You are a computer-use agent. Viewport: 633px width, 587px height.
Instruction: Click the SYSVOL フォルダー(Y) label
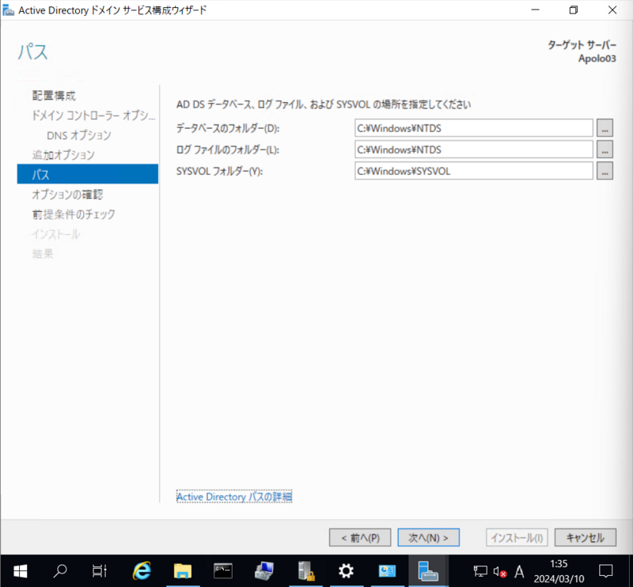220,171
